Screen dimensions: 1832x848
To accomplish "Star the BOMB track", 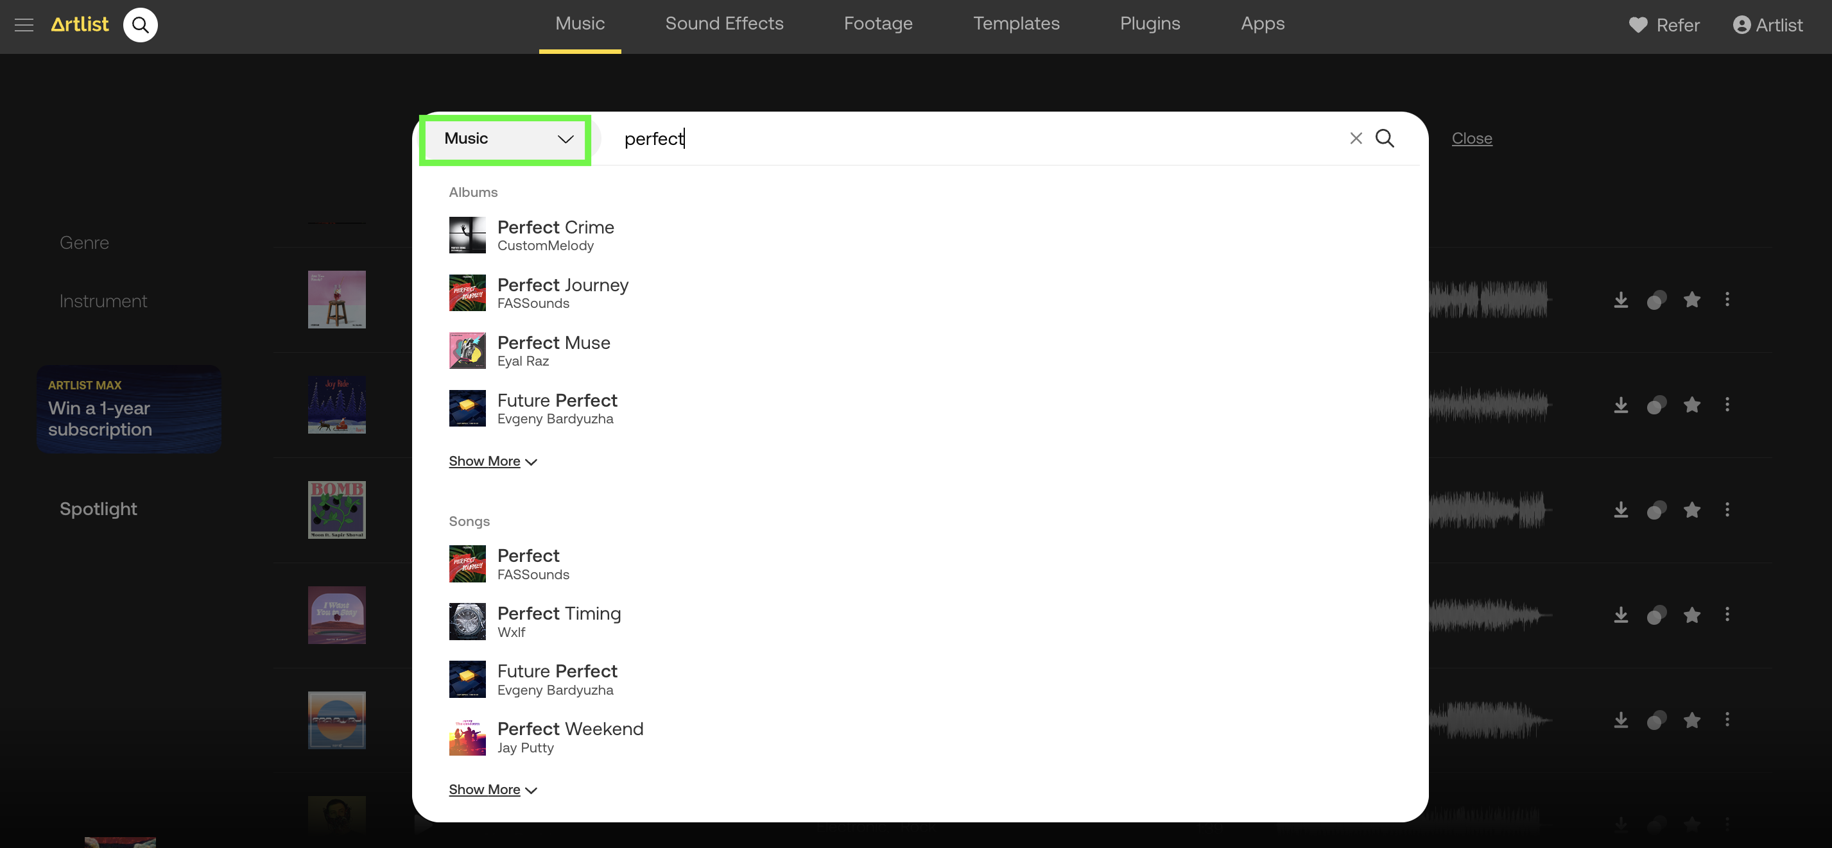I will (x=1691, y=510).
